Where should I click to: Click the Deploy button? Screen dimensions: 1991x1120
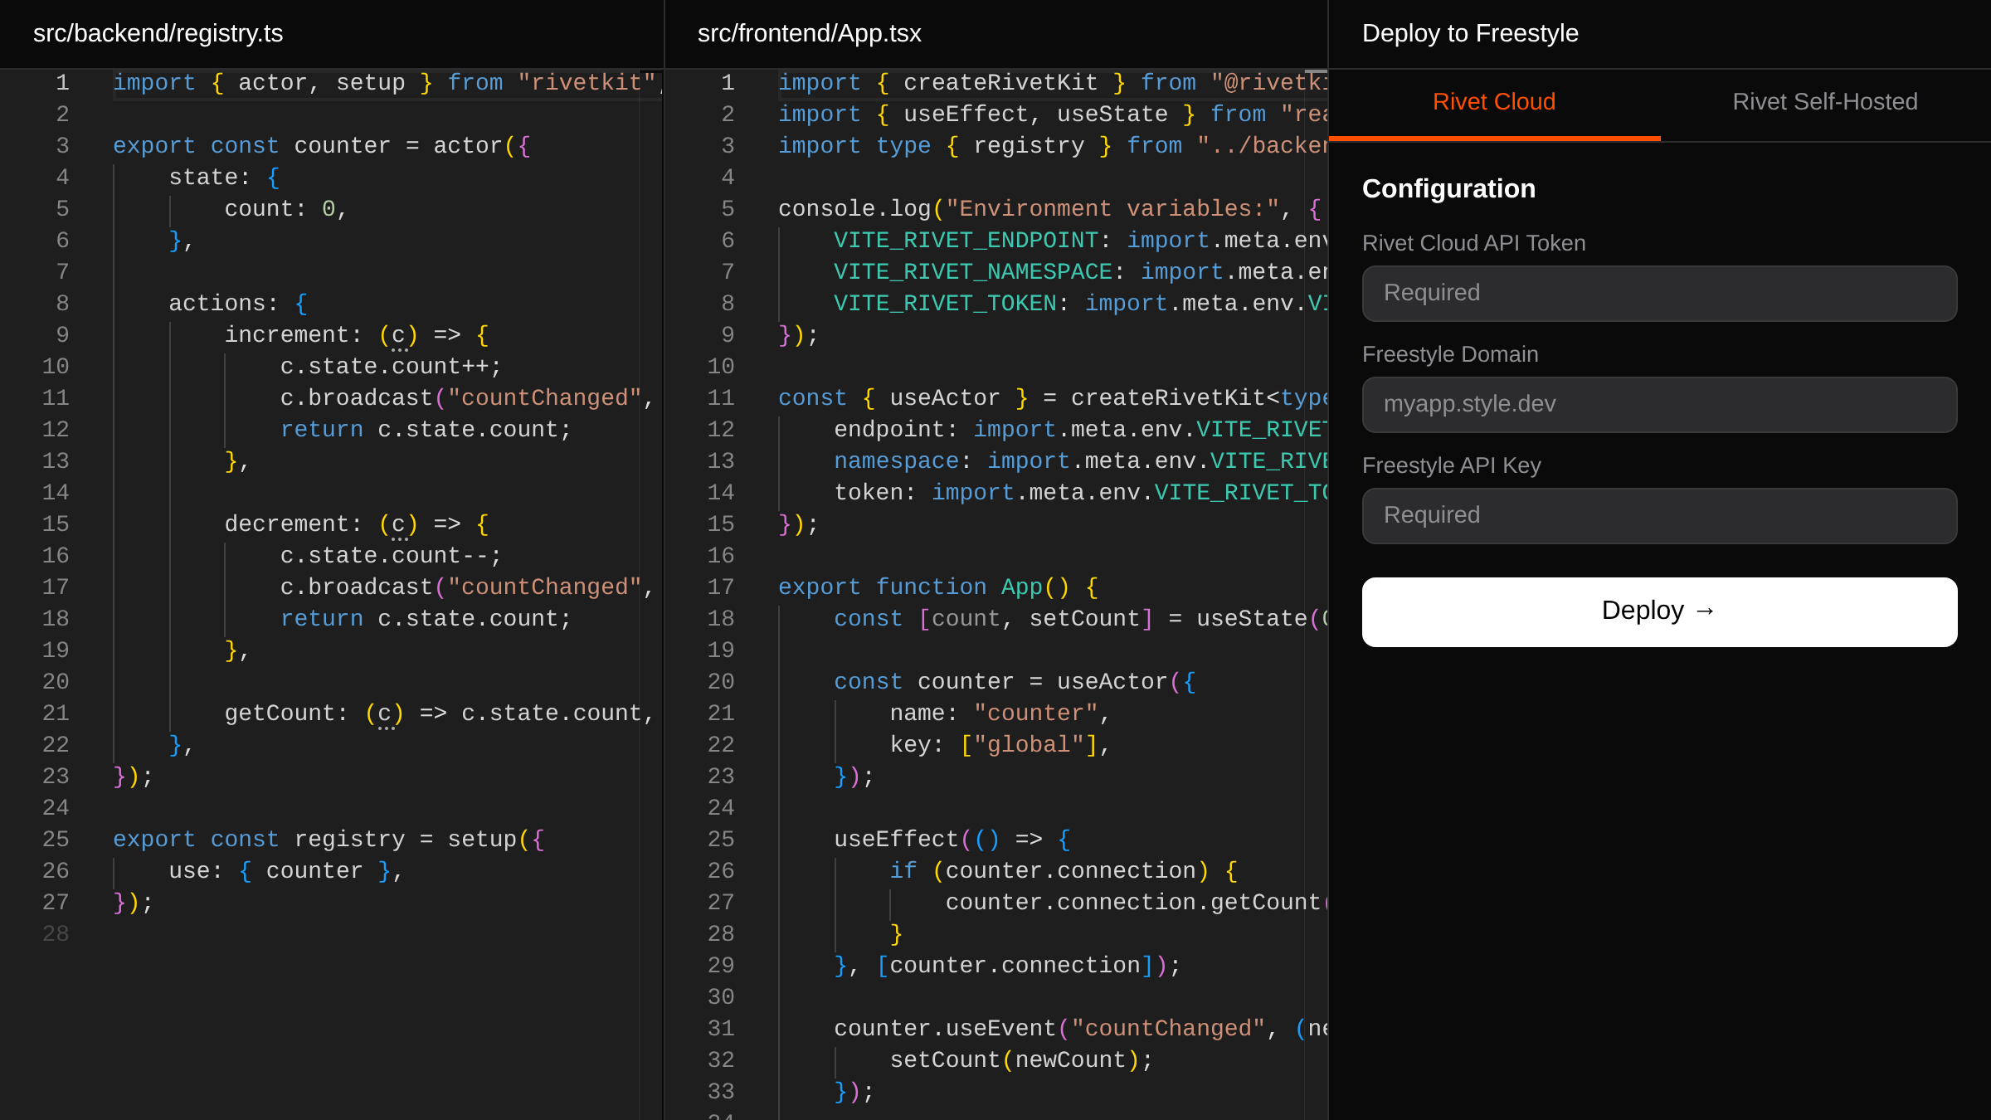1659,611
